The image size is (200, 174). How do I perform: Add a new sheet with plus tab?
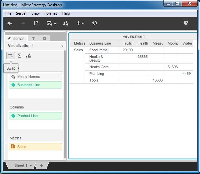pos(41,166)
